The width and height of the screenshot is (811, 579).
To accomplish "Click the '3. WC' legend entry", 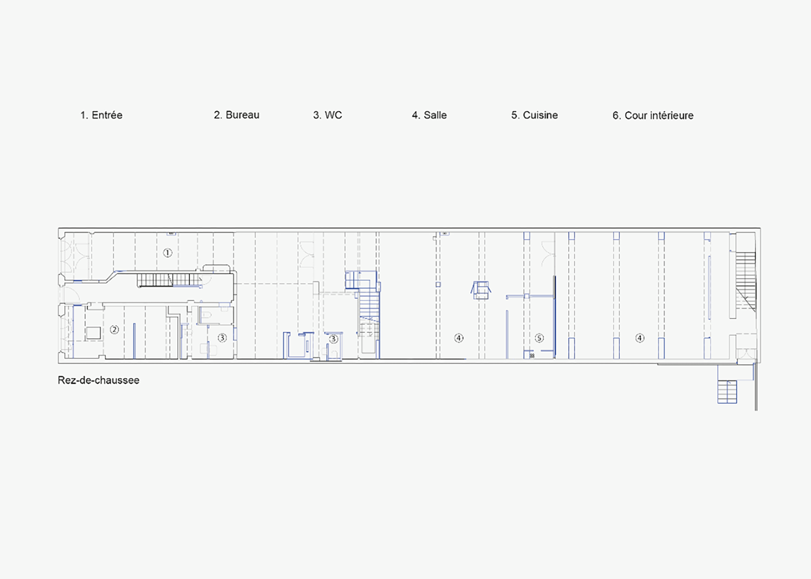I will [x=327, y=115].
